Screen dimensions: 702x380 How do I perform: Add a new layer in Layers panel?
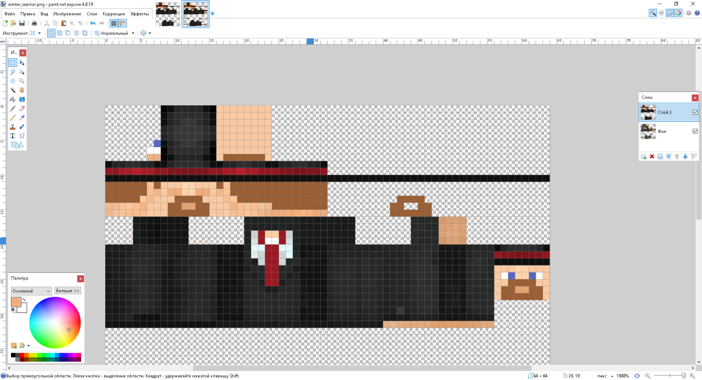point(643,157)
